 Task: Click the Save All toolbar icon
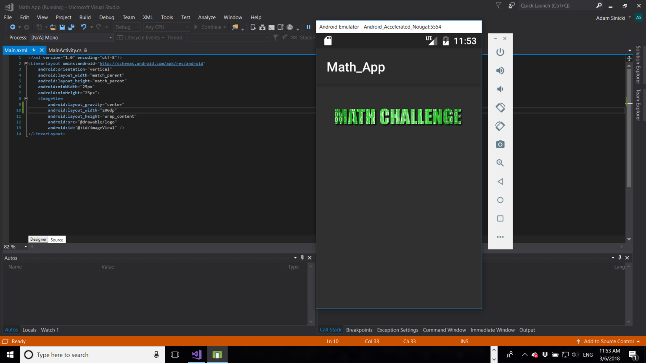[71, 27]
